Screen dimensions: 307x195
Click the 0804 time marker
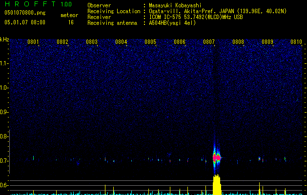point(121,42)
